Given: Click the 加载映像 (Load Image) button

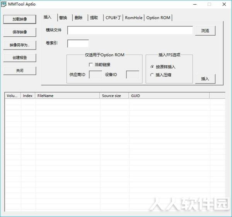Looking at the screenshot, I should tap(20, 19).
